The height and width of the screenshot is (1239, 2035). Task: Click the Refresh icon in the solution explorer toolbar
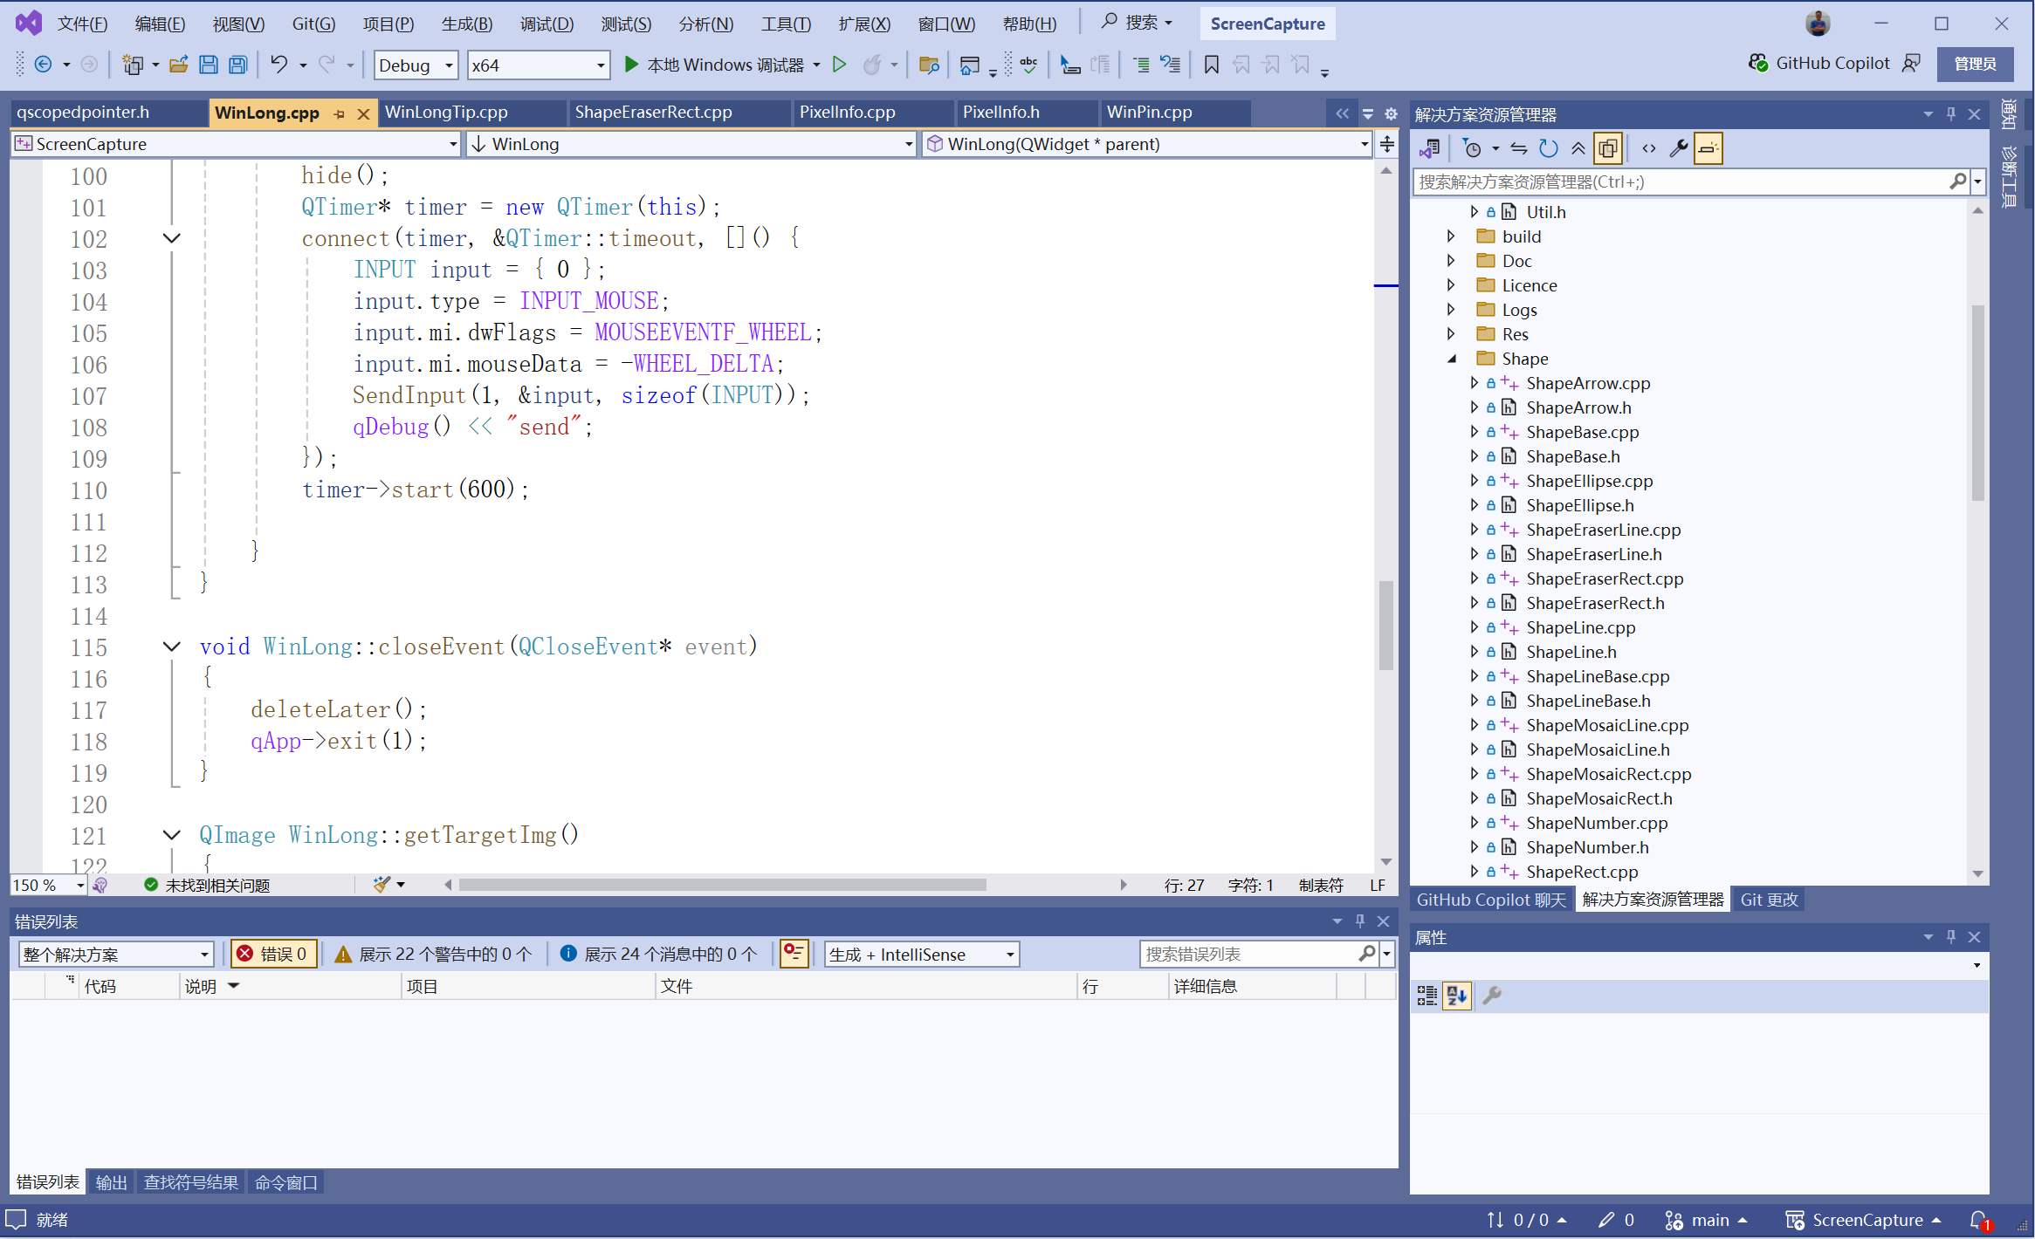tap(1548, 148)
